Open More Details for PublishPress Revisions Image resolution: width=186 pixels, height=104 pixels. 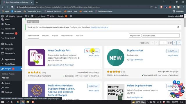point(94,90)
